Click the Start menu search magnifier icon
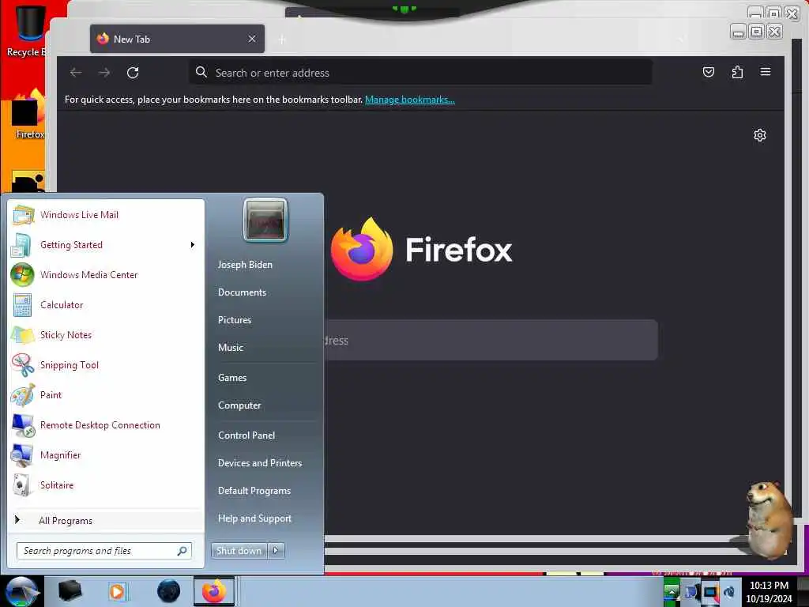 [182, 551]
